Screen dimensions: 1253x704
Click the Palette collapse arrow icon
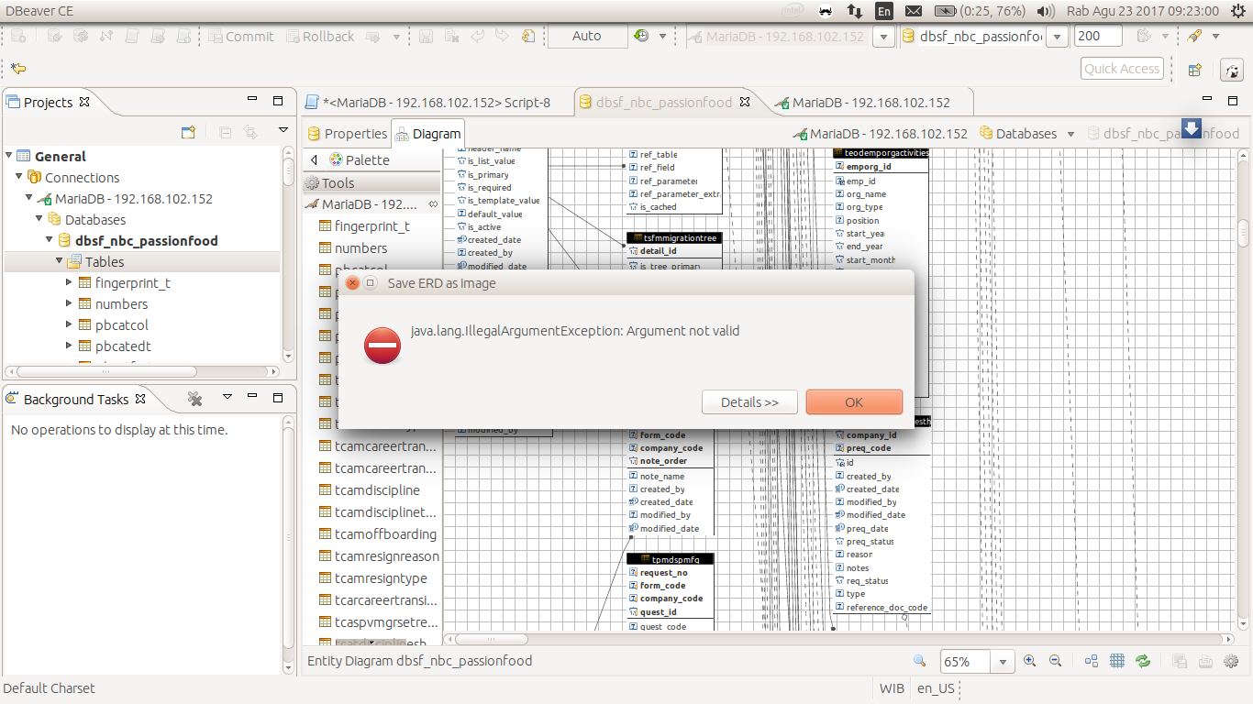click(x=315, y=159)
